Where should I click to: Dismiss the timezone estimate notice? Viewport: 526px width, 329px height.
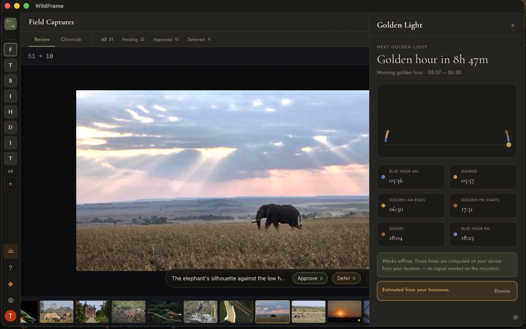pos(502,291)
